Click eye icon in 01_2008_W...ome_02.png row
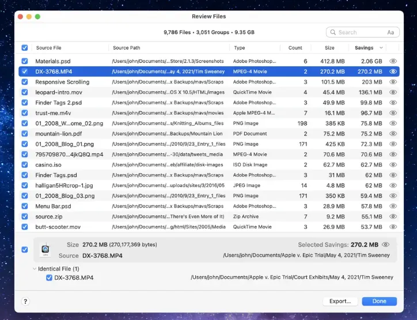 pyautogui.click(x=393, y=123)
